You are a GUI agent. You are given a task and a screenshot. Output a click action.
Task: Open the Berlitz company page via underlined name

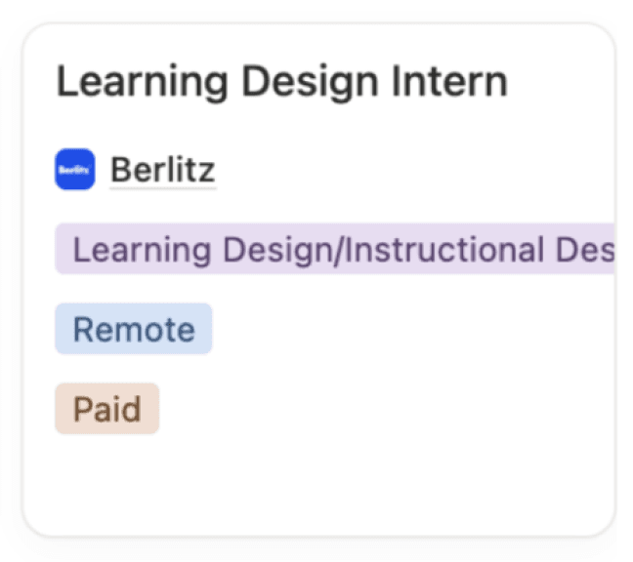(162, 170)
